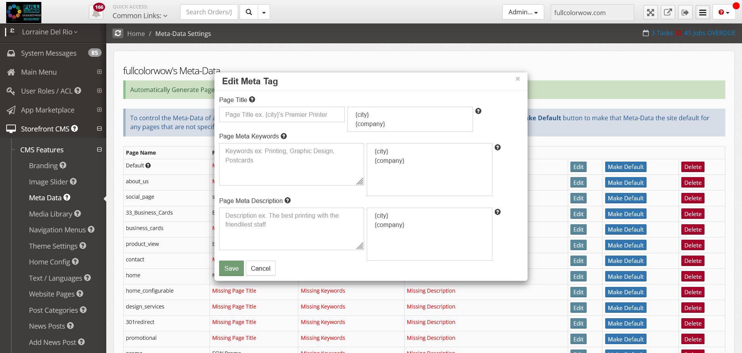Open the Common Links dropdown
The width and height of the screenshot is (742, 353).
pos(140,16)
